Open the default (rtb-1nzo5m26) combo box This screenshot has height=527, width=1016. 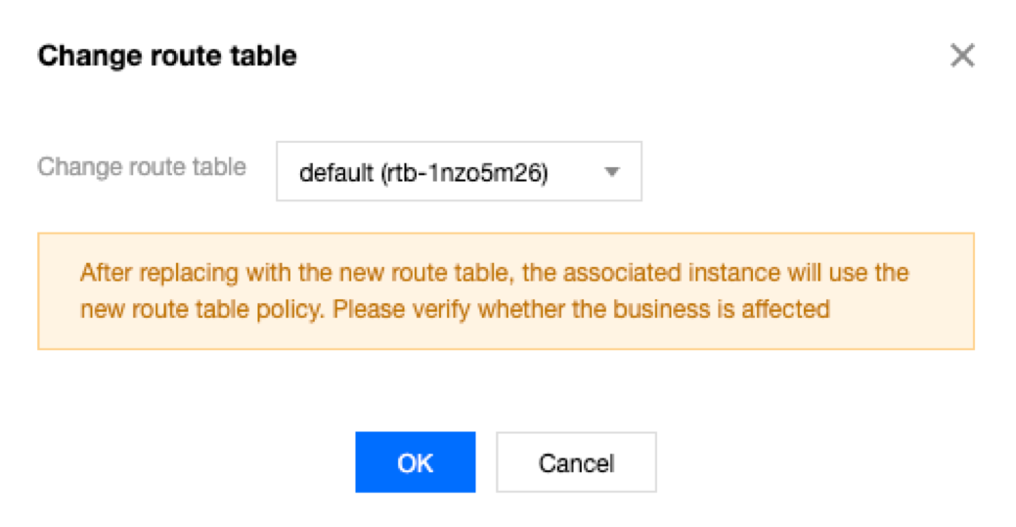coord(459,171)
